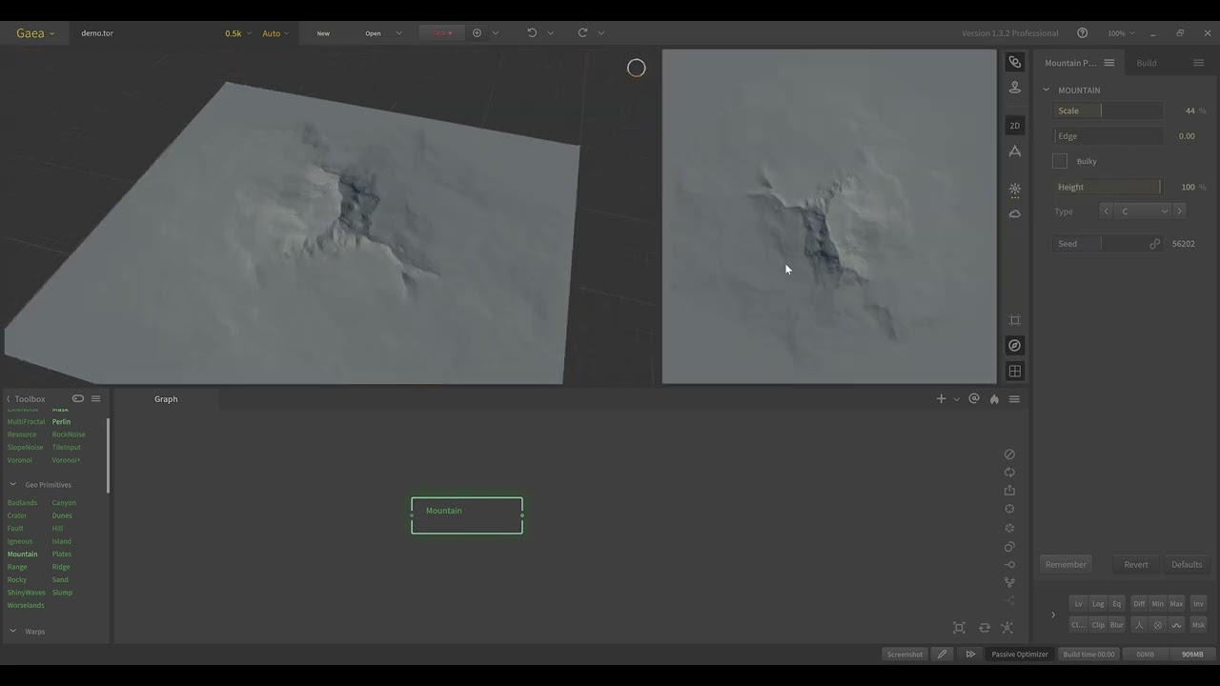
Task: Adjust the Scale slider
Action: 1108,111
